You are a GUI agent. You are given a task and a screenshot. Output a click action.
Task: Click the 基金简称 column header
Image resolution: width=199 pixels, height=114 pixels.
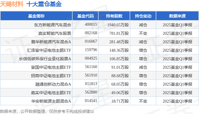[36, 16]
